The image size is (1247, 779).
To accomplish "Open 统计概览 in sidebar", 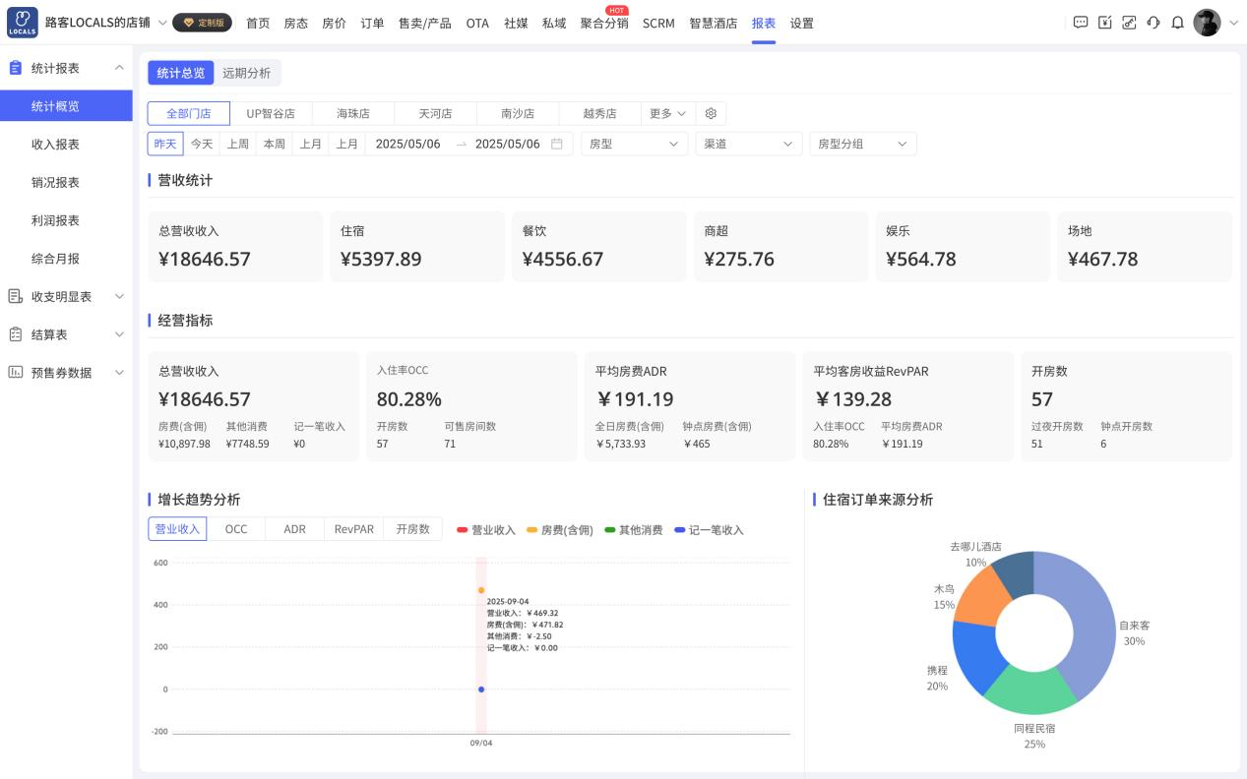I will click(x=66, y=106).
